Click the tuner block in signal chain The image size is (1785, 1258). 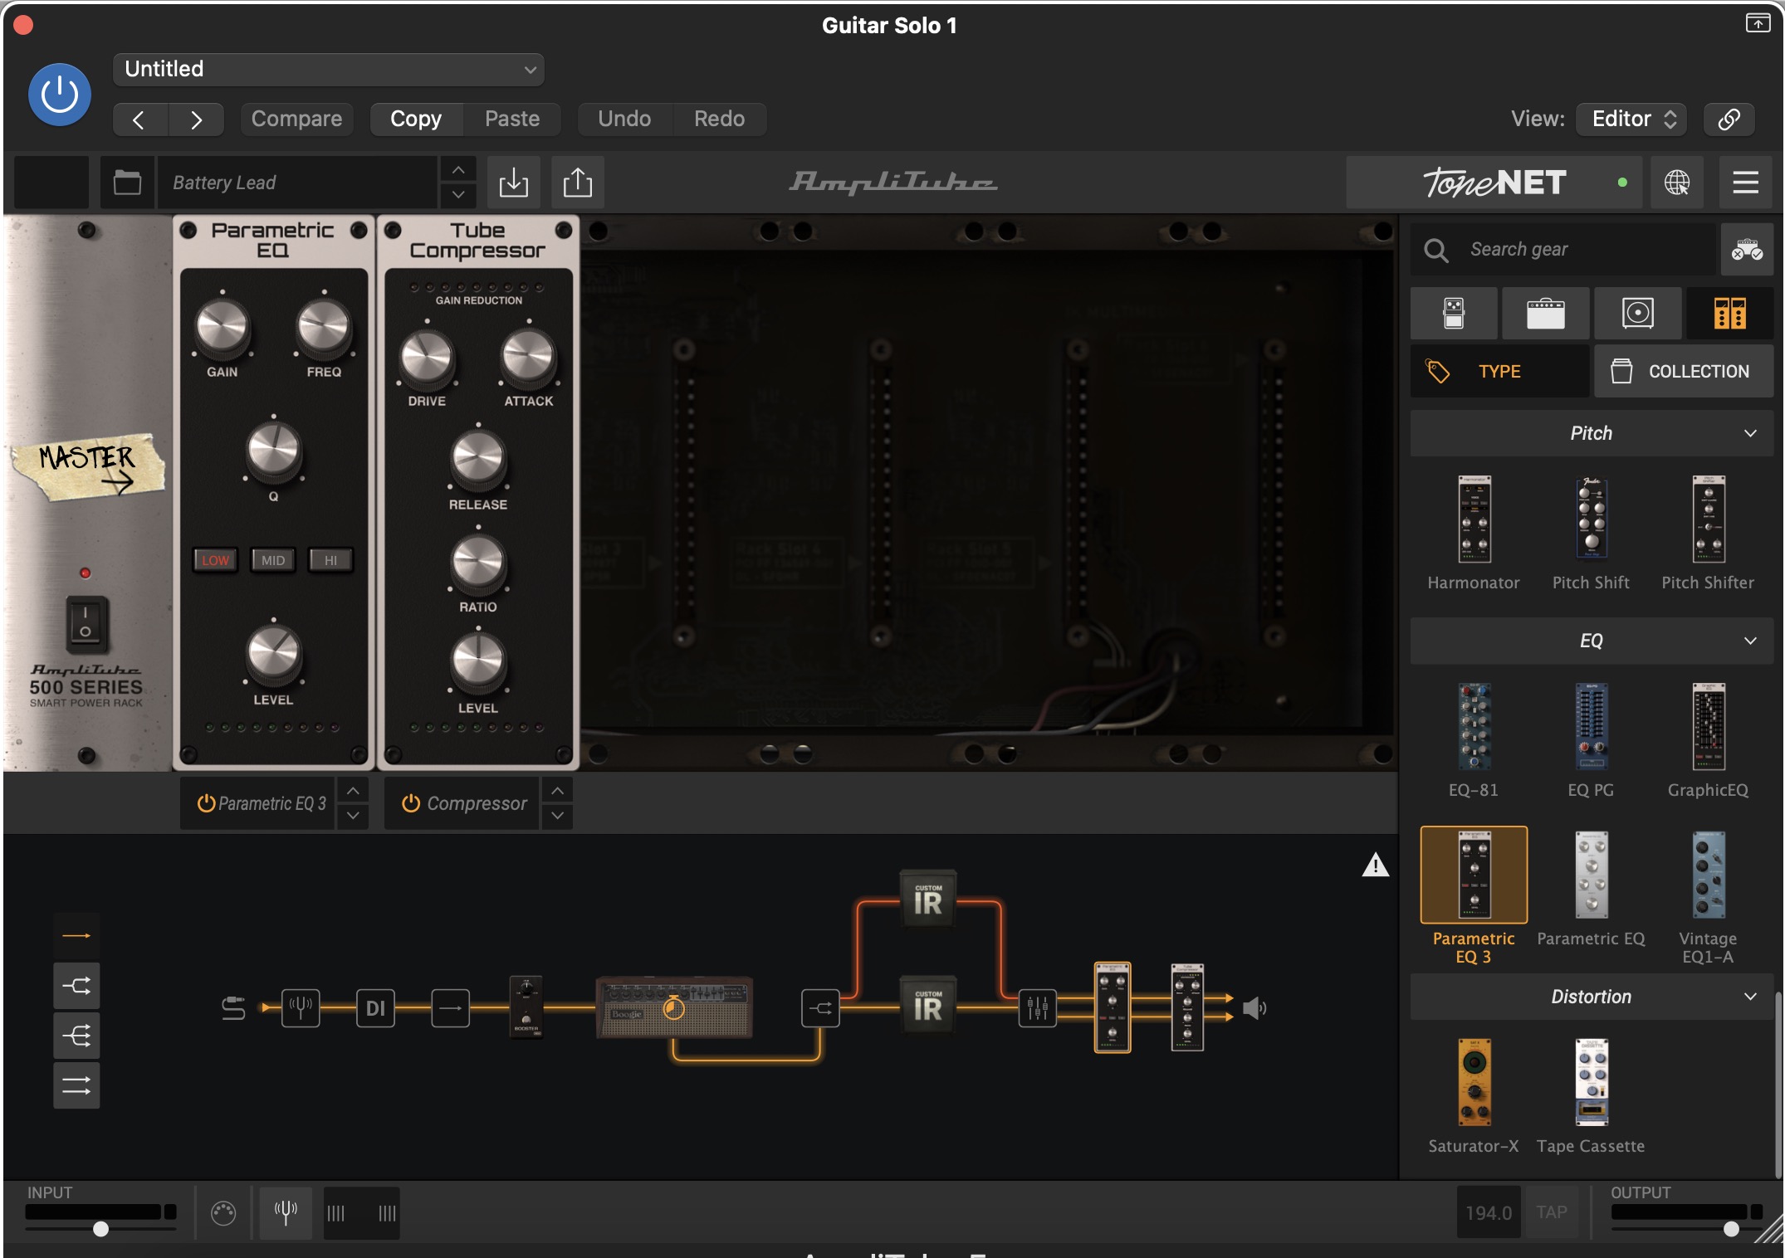[x=301, y=1009]
